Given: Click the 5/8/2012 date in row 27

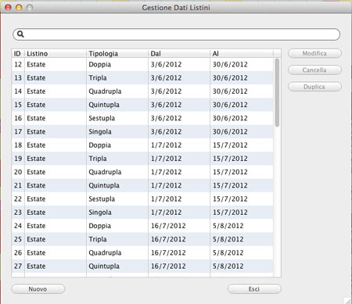Looking at the screenshot, I should point(228,266).
